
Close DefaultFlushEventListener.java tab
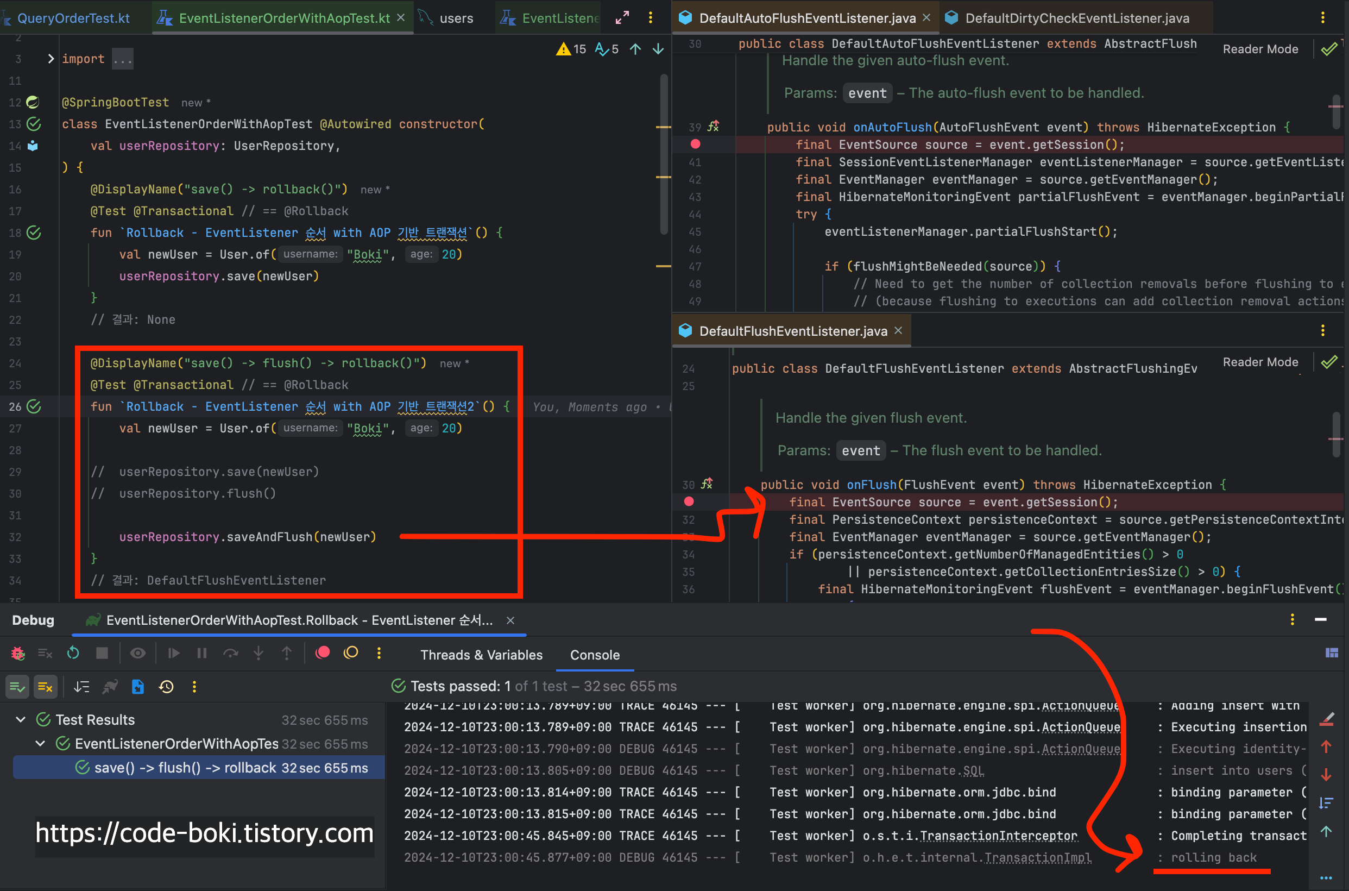coord(898,330)
